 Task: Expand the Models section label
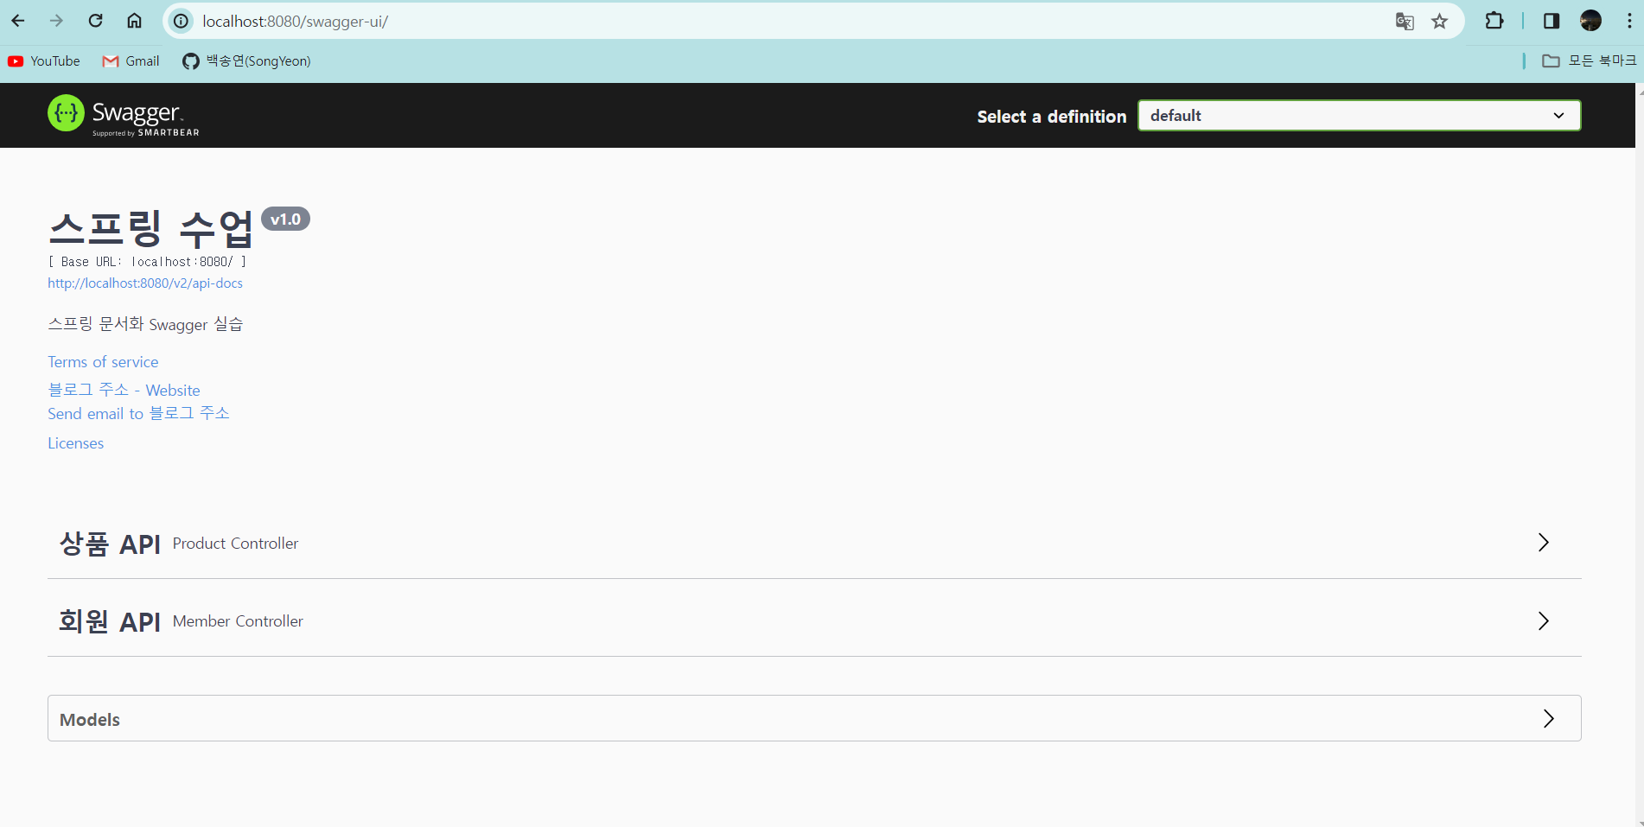(90, 720)
